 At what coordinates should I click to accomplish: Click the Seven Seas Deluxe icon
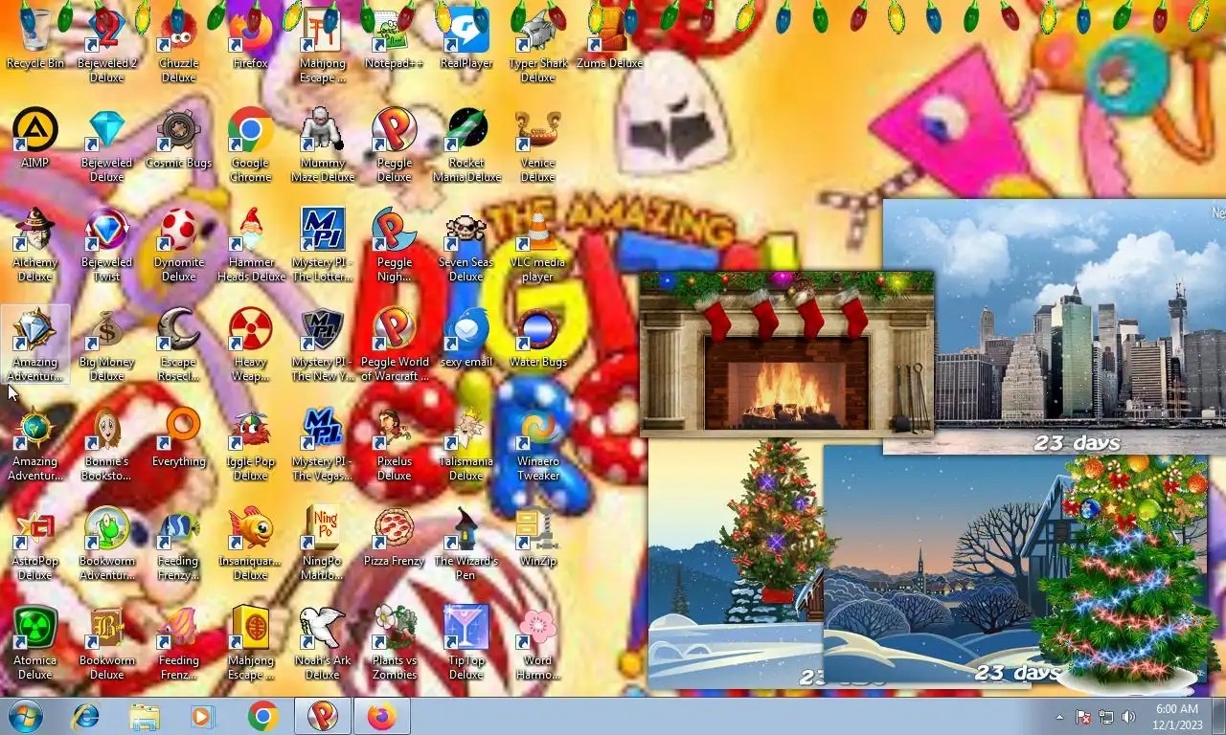tap(466, 244)
